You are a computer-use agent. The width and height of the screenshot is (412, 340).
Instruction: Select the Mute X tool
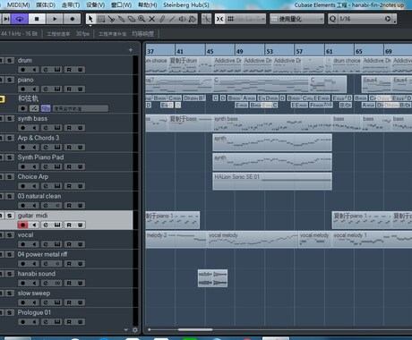(151, 19)
